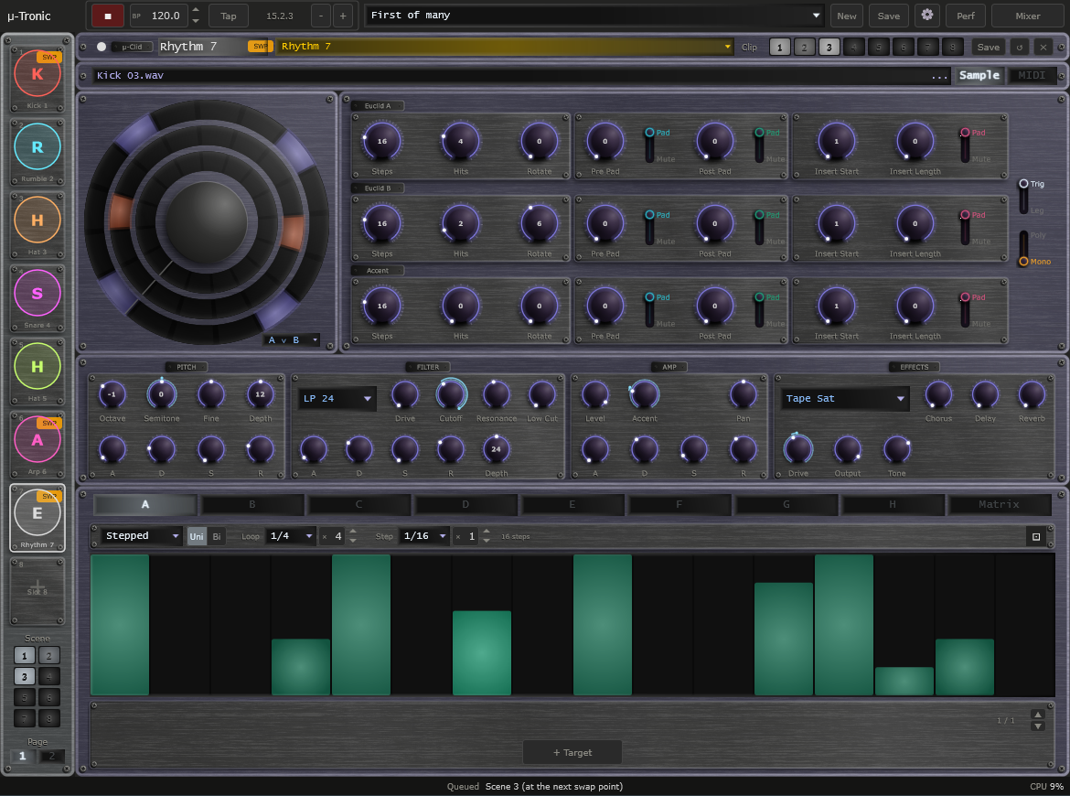Click the pitch Octave knob
Viewport: 1070px width, 796px height.
112,394
